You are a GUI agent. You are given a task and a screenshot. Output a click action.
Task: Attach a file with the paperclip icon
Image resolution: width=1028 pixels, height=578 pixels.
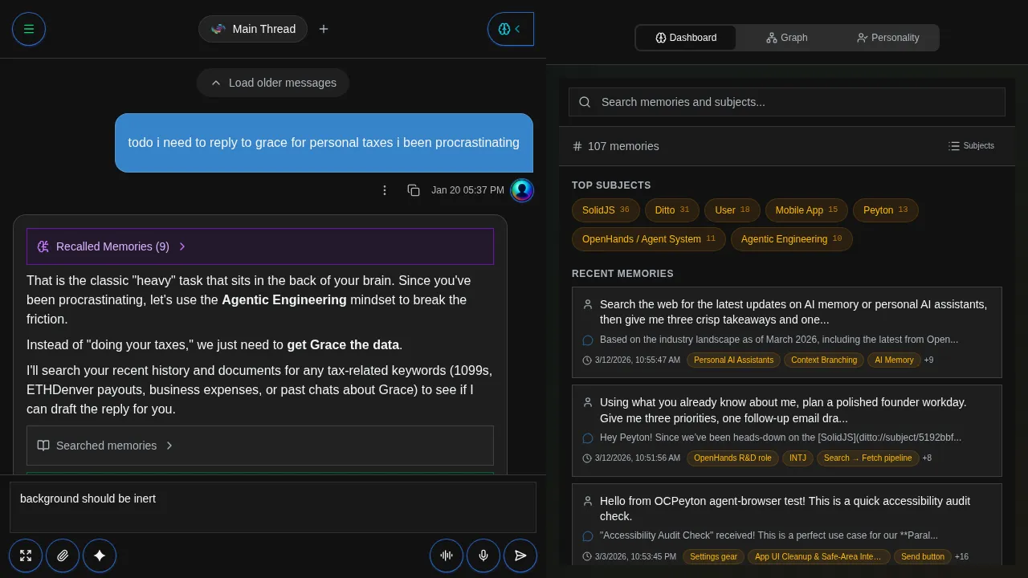(x=63, y=556)
